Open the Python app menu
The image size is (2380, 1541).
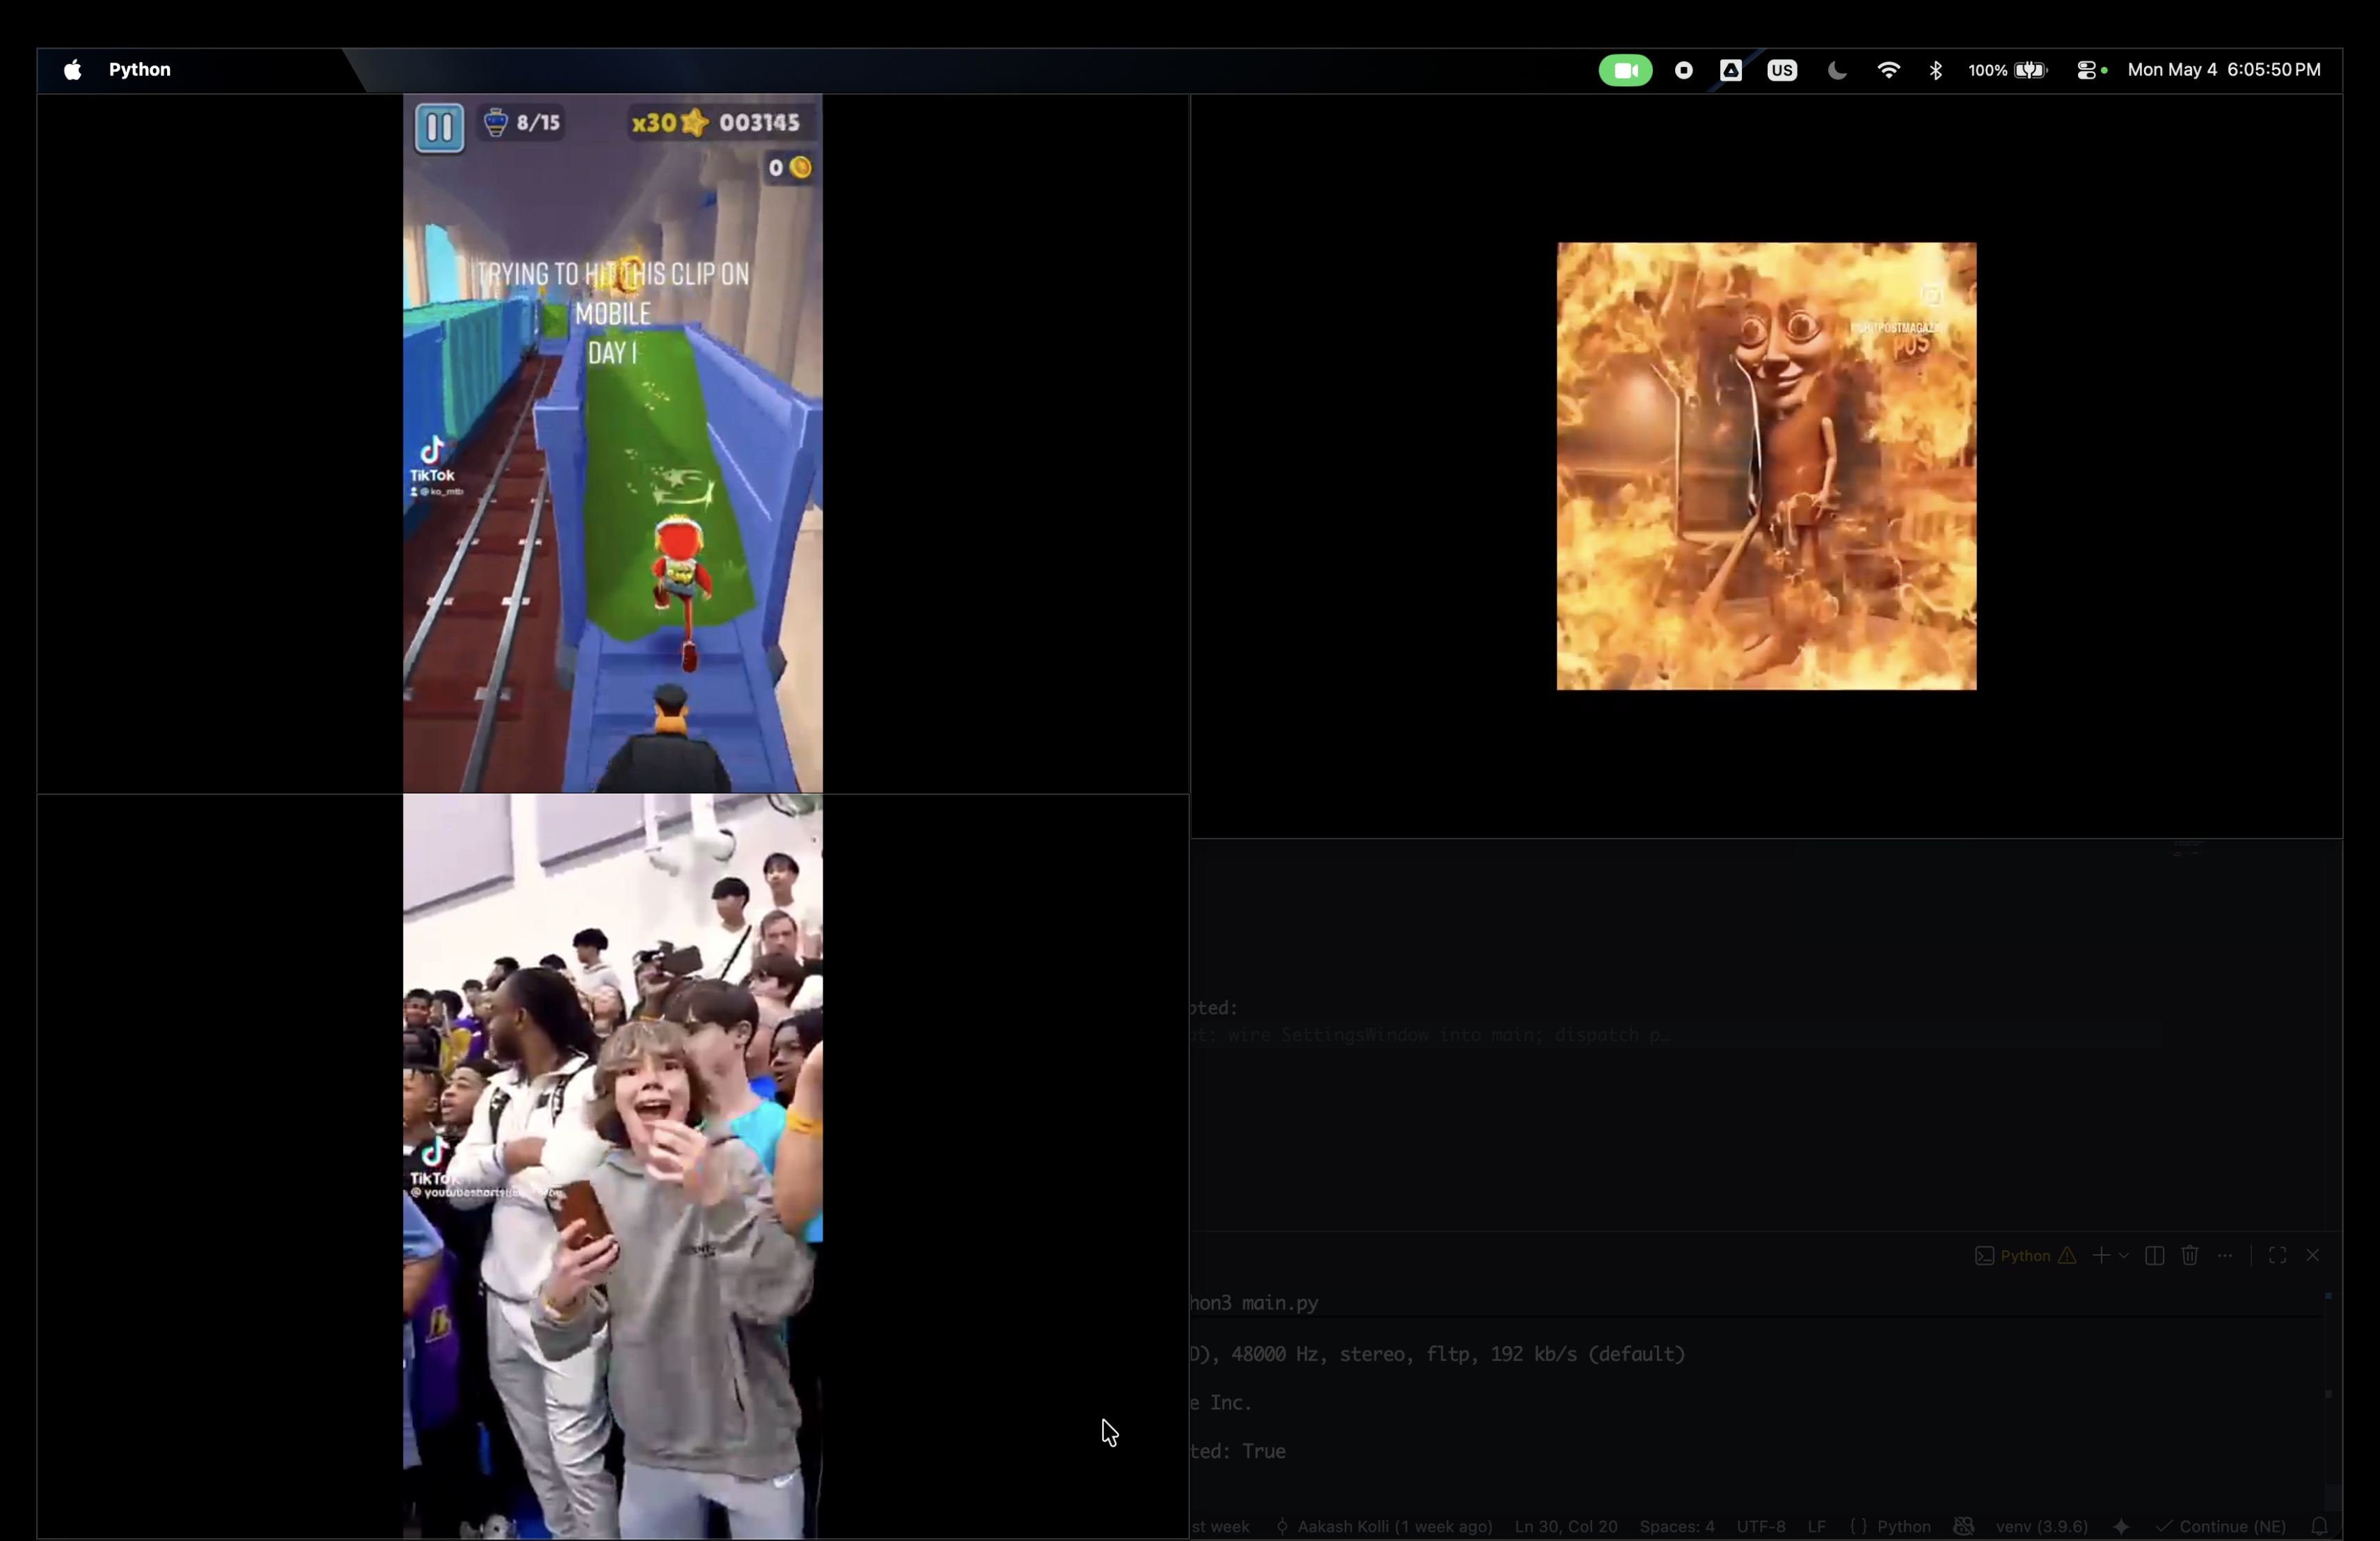click(x=140, y=70)
